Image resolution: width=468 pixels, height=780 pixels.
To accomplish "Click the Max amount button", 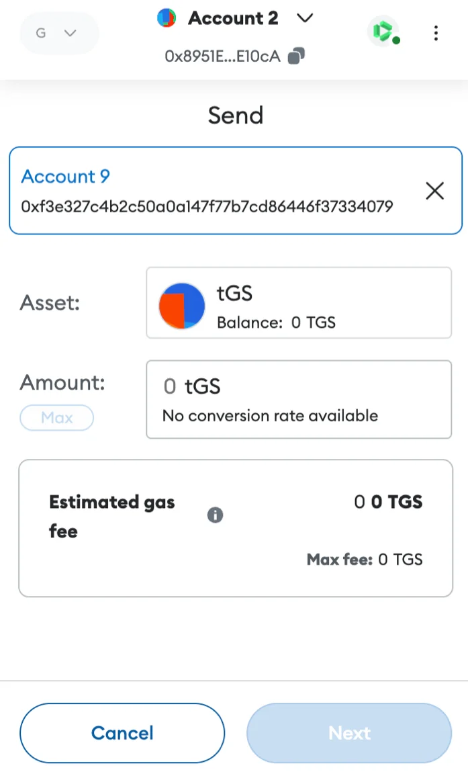I will coord(56,417).
